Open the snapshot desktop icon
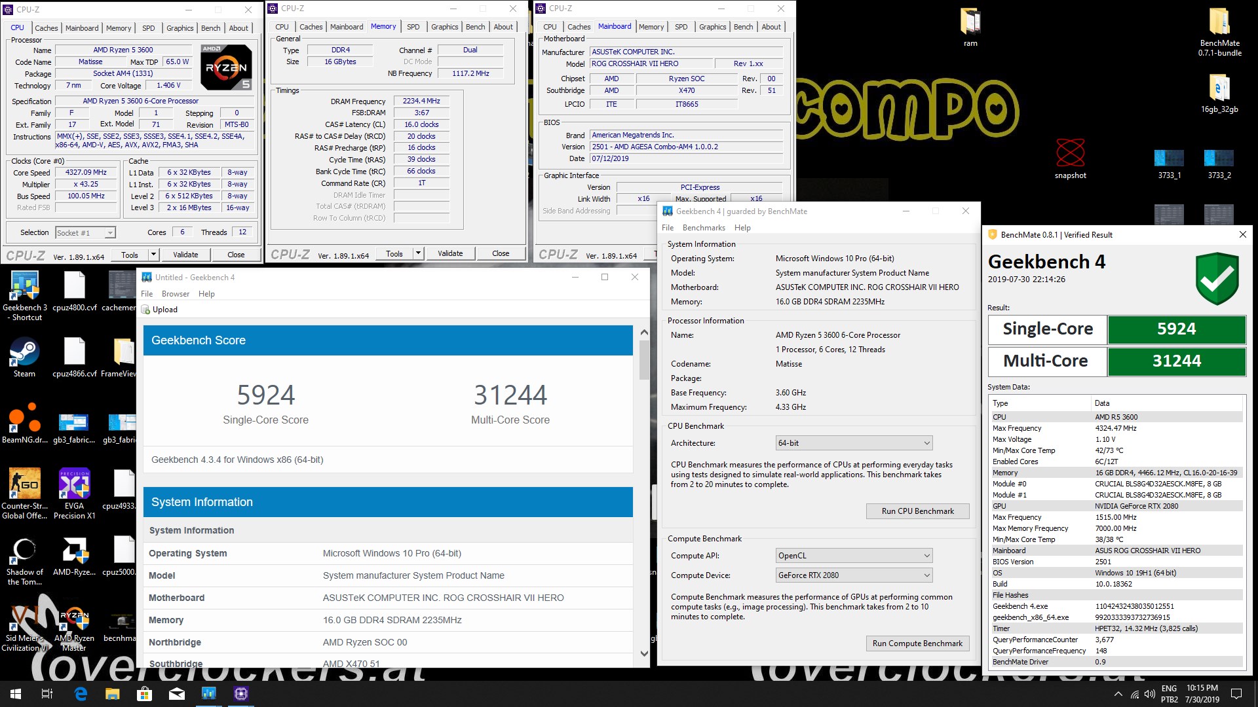The width and height of the screenshot is (1258, 707). coord(1070,159)
